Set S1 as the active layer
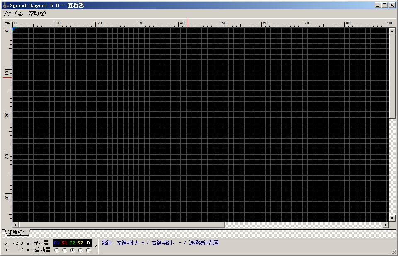The image size is (398, 256). (x=65, y=251)
